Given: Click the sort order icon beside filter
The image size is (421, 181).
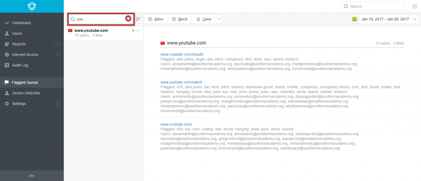Looking at the screenshot, I should 138,19.
